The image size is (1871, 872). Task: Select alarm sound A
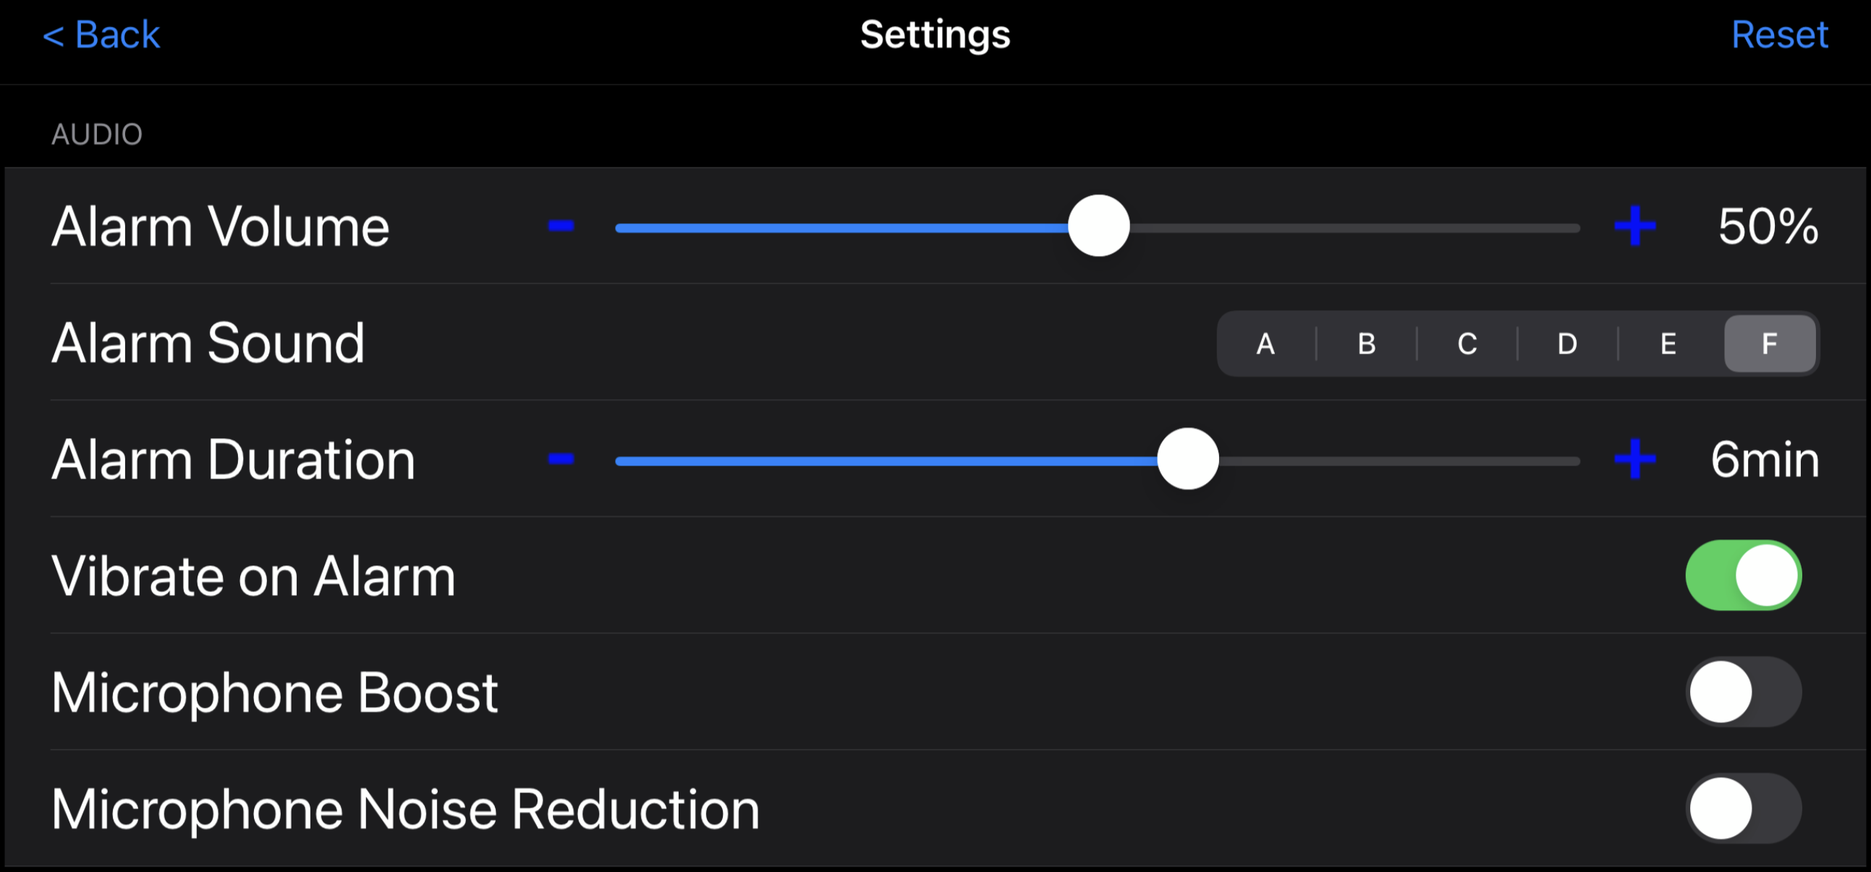pyautogui.click(x=1265, y=343)
